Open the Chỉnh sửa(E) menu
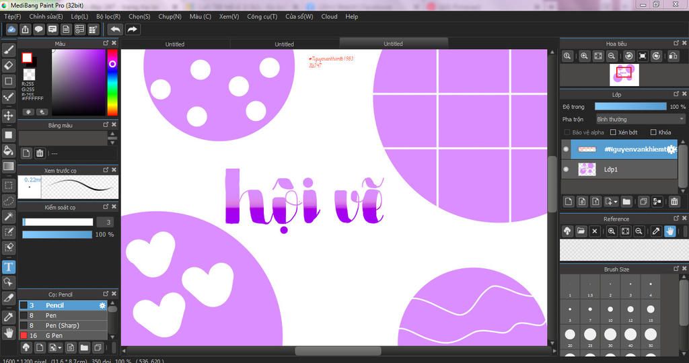This screenshot has height=363, width=689. (46, 16)
